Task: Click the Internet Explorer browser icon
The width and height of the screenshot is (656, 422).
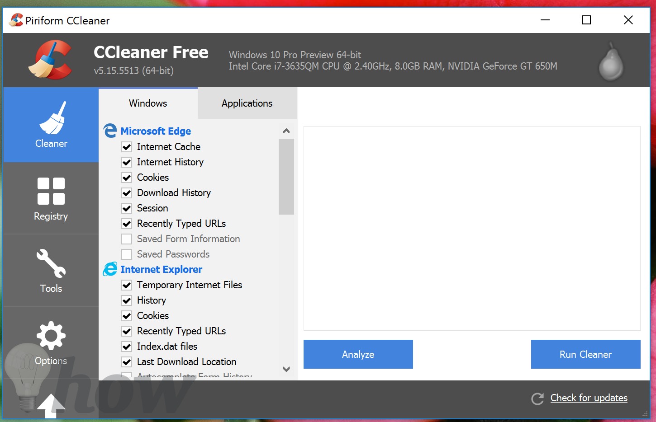Action: tap(110, 269)
